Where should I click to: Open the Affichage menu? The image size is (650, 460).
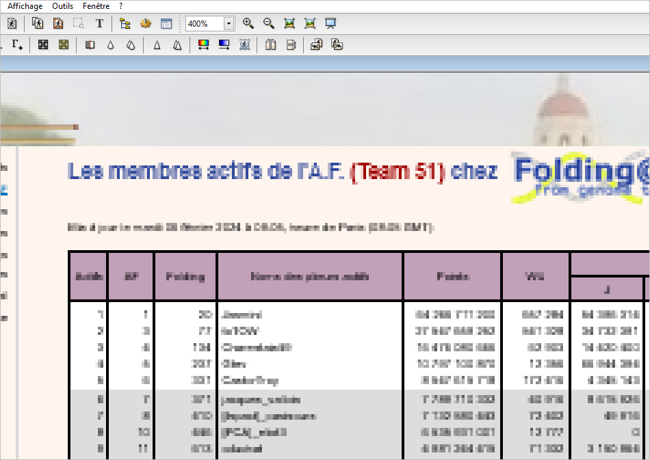(x=25, y=5)
